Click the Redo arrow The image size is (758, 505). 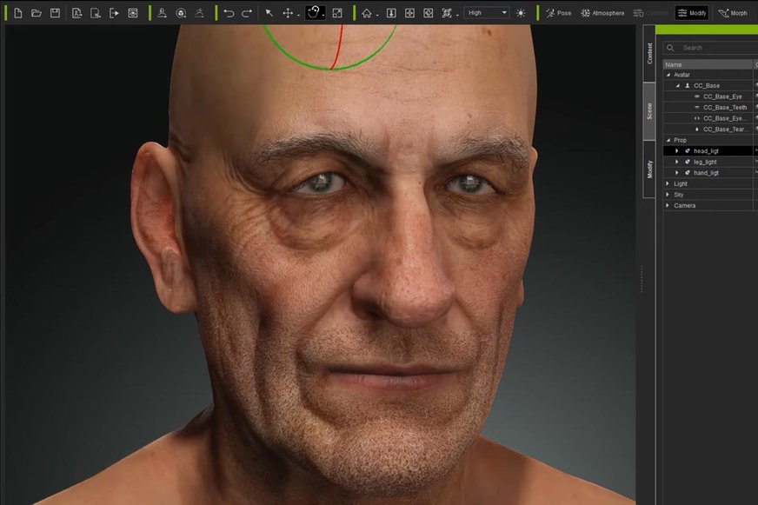coord(247,13)
